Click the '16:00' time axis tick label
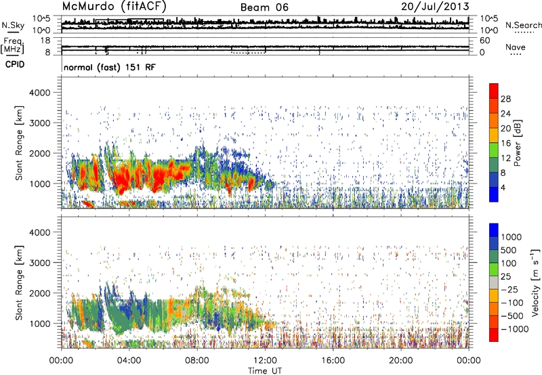 (x=333, y=361)
